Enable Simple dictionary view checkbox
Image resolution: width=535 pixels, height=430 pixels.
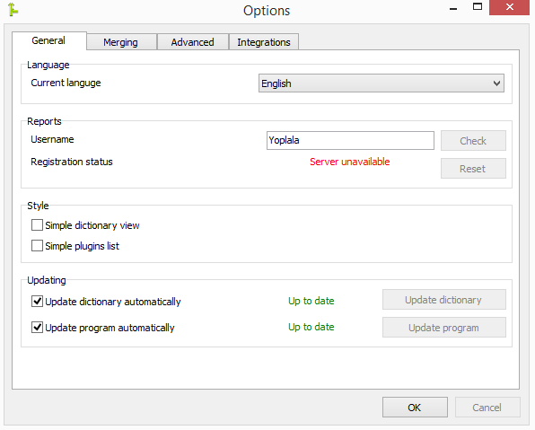[37, 225]
